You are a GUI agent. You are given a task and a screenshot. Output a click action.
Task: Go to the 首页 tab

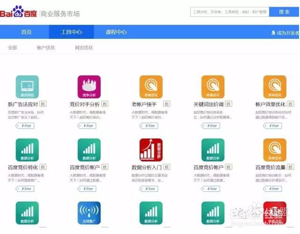[26, 32]
